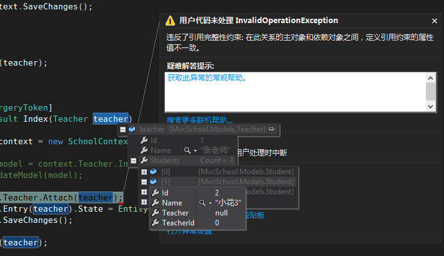
Task: Click the wrench icon beside Students
Action: click(144, 160)
